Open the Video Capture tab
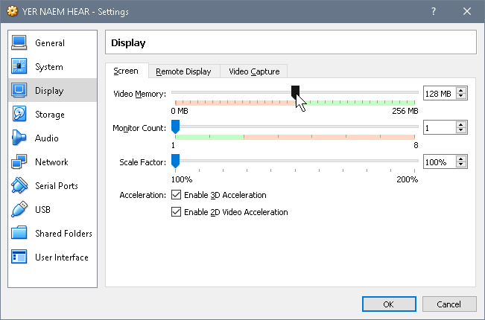The image size is (485, 320). point(254,71)
